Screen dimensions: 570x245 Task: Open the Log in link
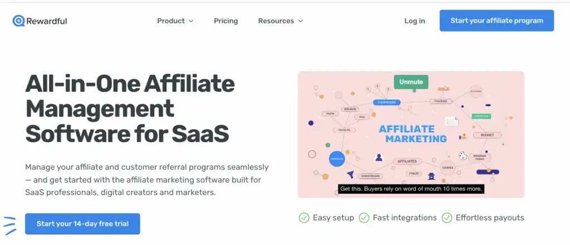[x=414, y=21]
